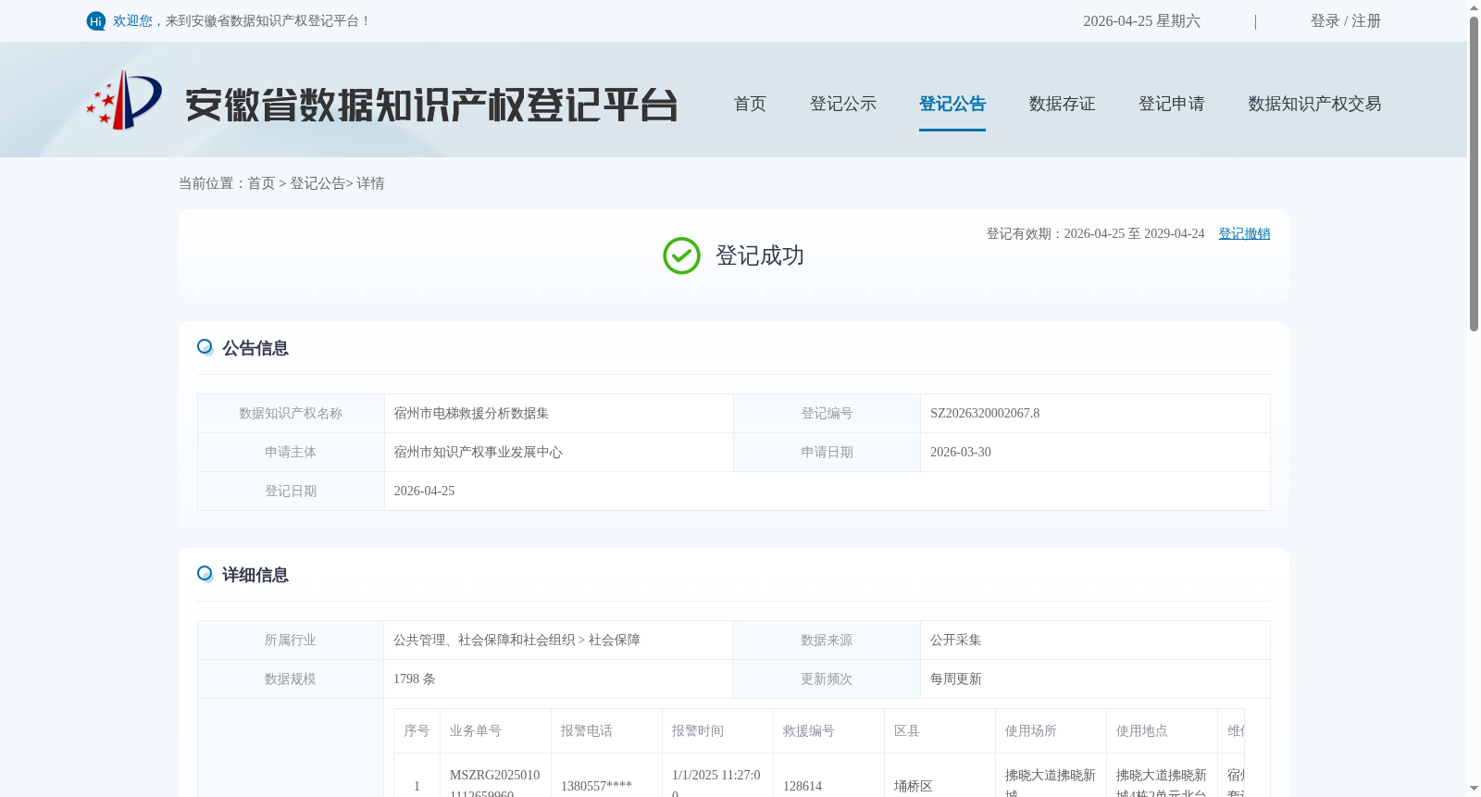Click the district cell 埇桥区
Screen dimensions: 1481x797
click(913, 786)
